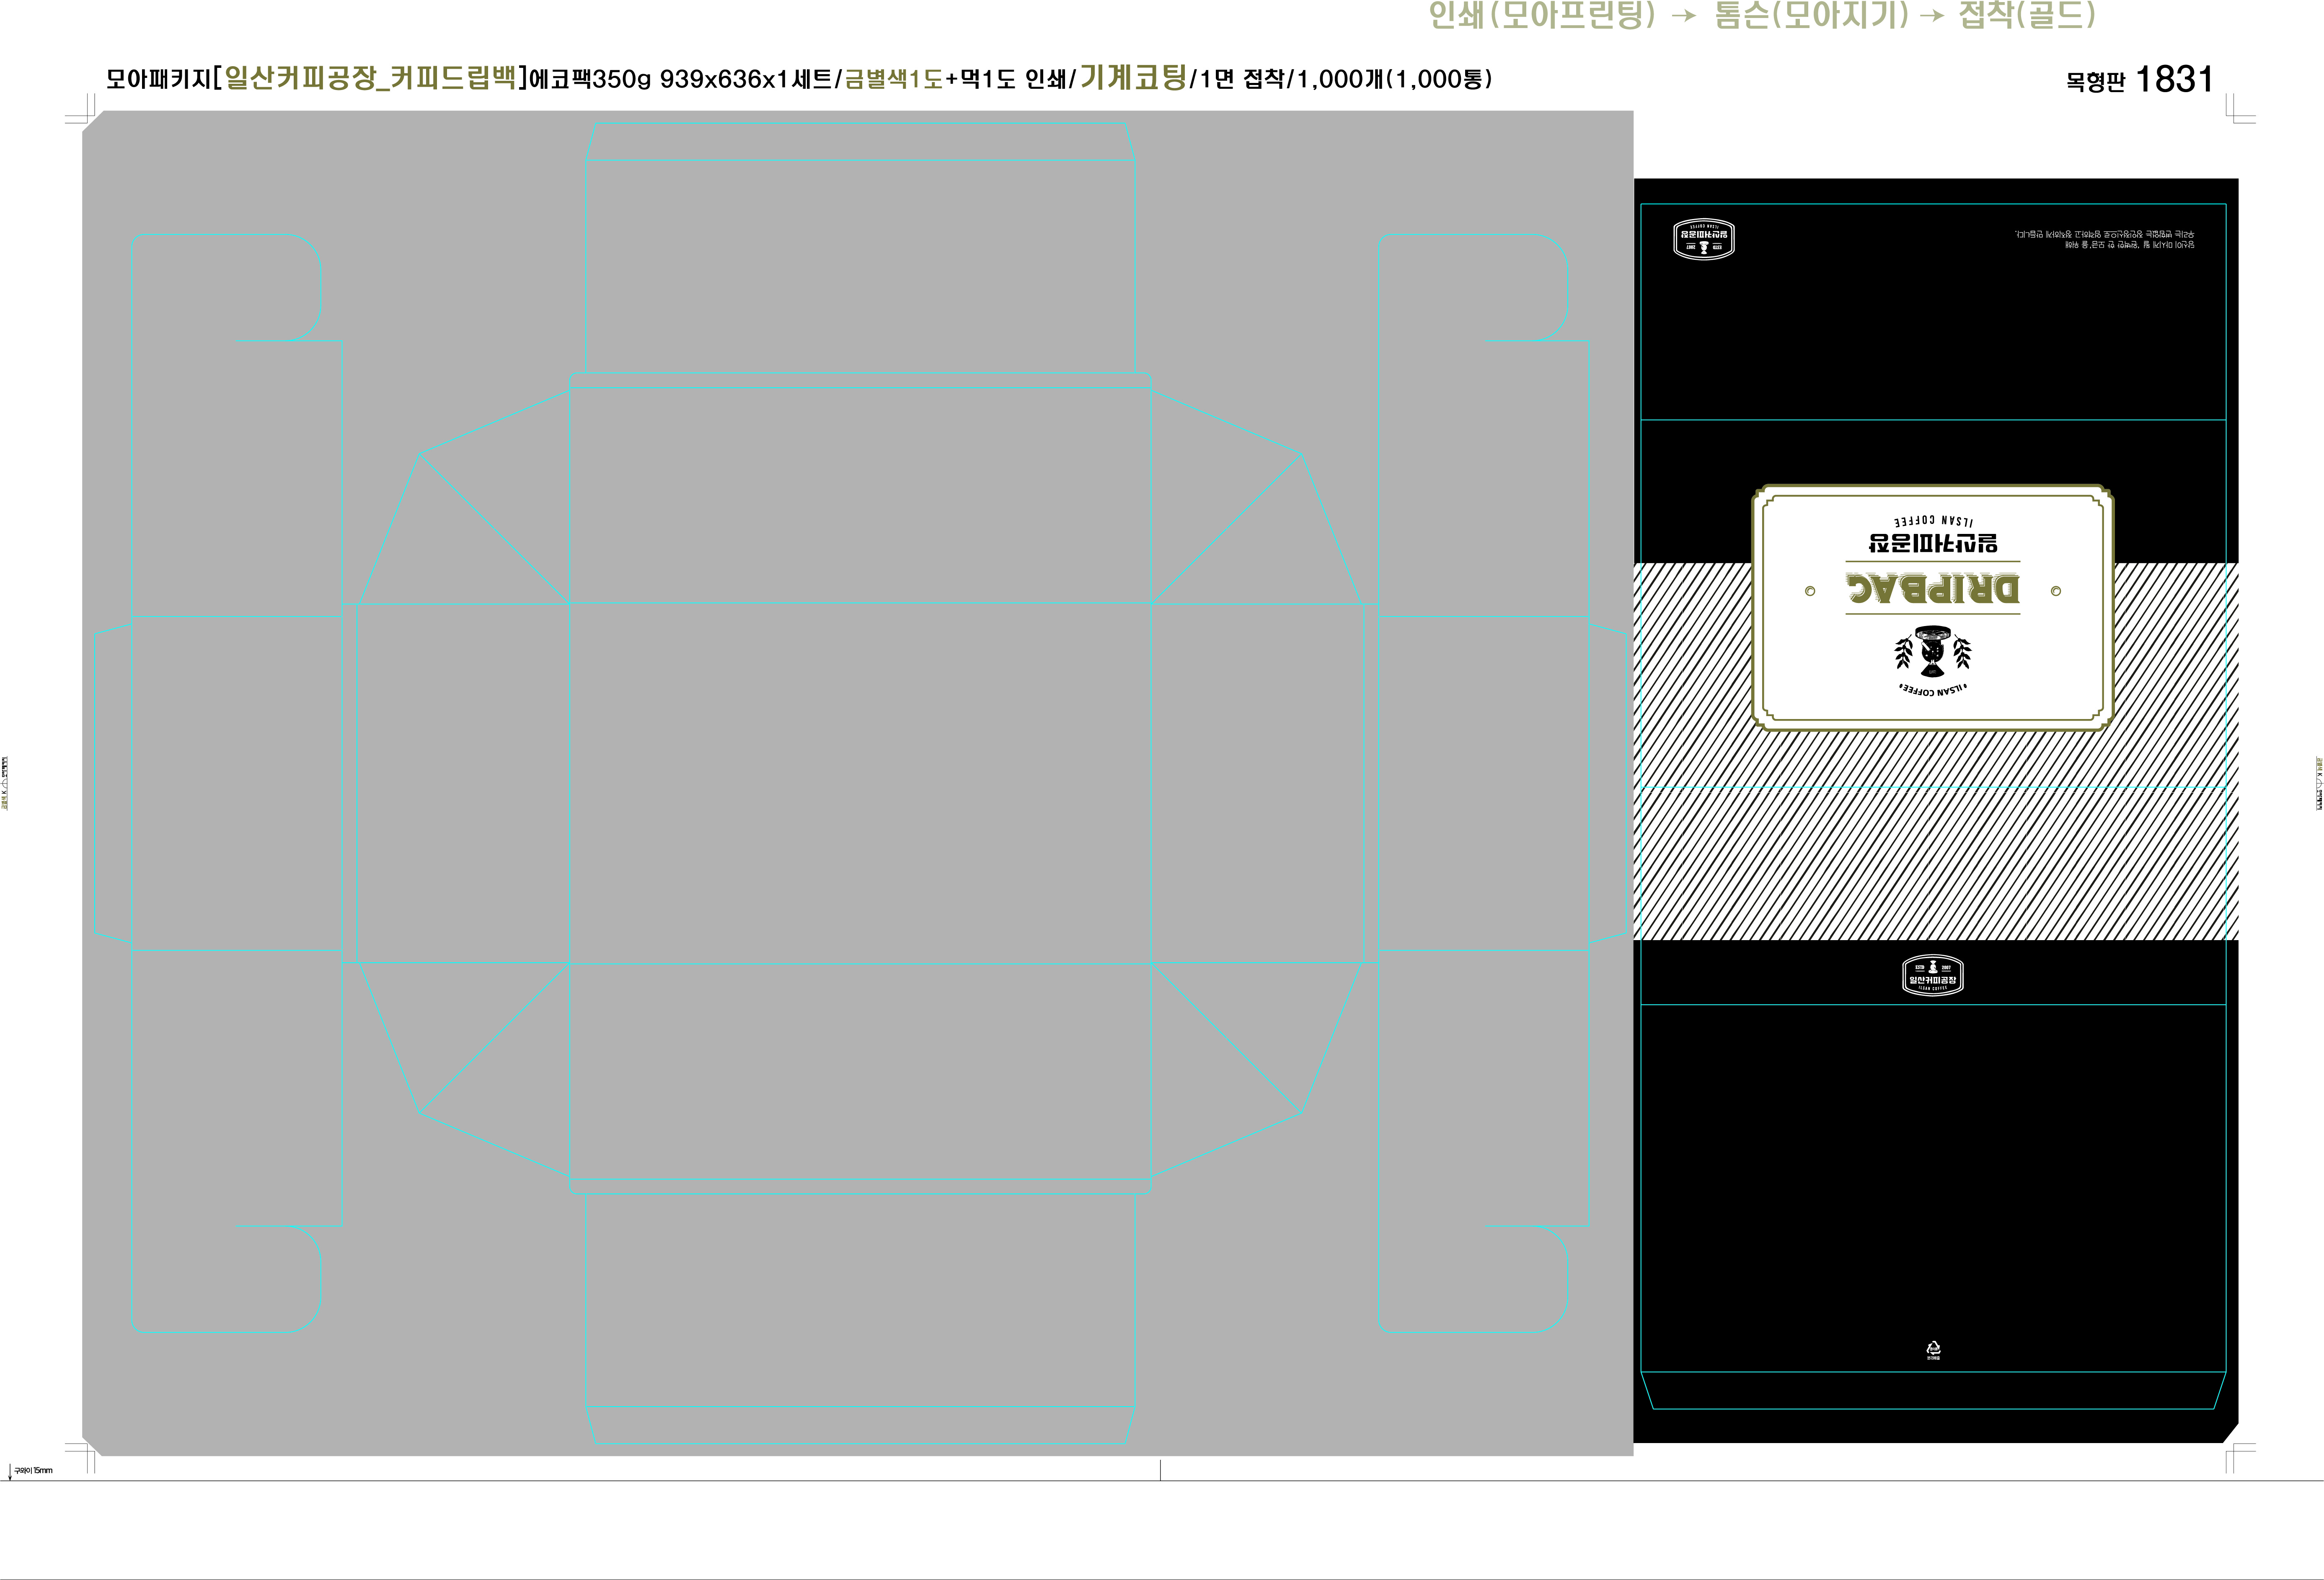
Task: Click the 접착(골드) step in header
Action: [2026, 15]
